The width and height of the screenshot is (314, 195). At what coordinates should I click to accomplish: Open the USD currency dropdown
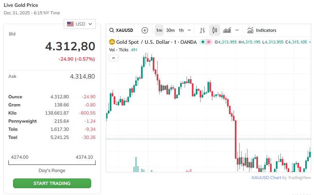80,24
